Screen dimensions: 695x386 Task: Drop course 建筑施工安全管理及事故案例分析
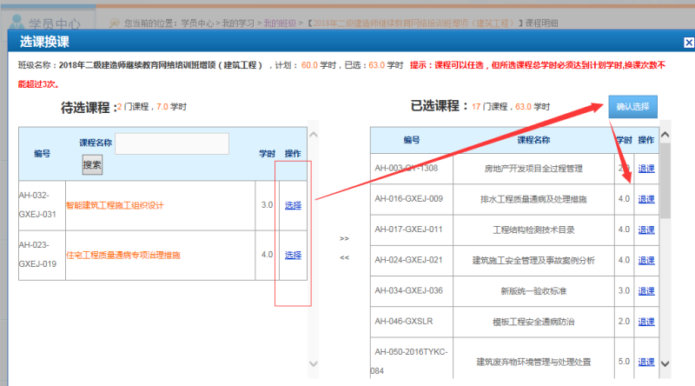click(x=646, y=260)
